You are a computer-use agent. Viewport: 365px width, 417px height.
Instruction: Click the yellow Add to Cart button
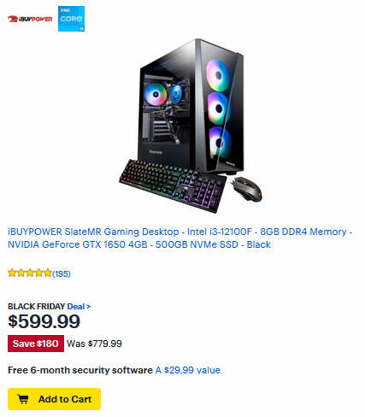tap(54, 399)
